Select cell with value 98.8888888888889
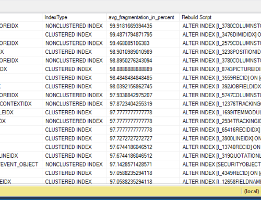 click(x=143, y=69)
